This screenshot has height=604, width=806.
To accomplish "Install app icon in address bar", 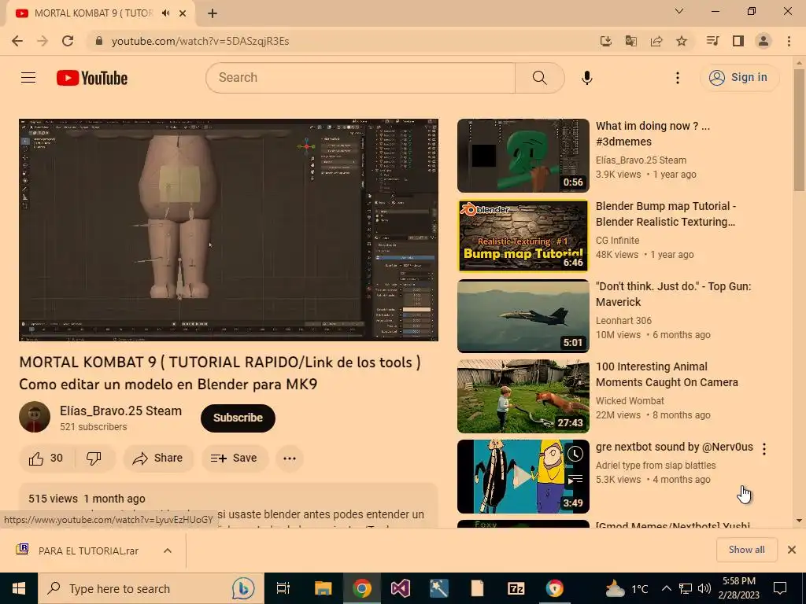I will click(606, 41).
